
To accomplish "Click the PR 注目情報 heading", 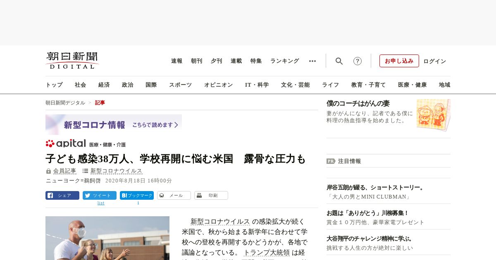I will click(344, 161).
